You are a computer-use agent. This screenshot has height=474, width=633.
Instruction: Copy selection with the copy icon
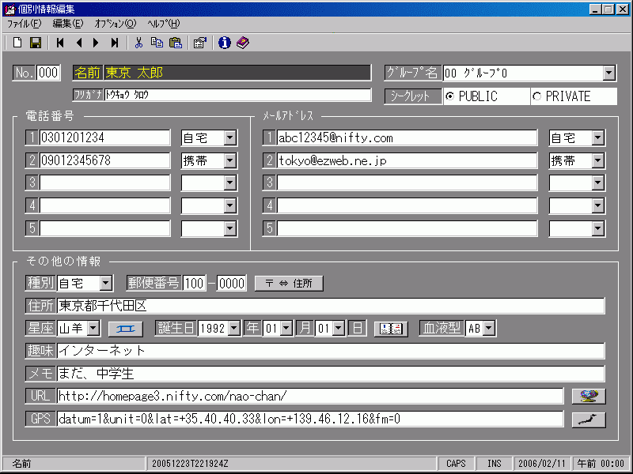coord(157,43)
